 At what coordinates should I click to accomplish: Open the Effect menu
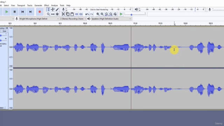coord(47,6)
